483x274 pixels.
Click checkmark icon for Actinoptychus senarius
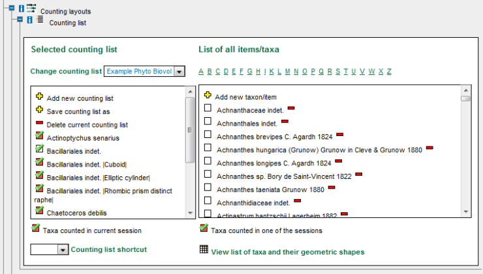[x=39, y=135]
